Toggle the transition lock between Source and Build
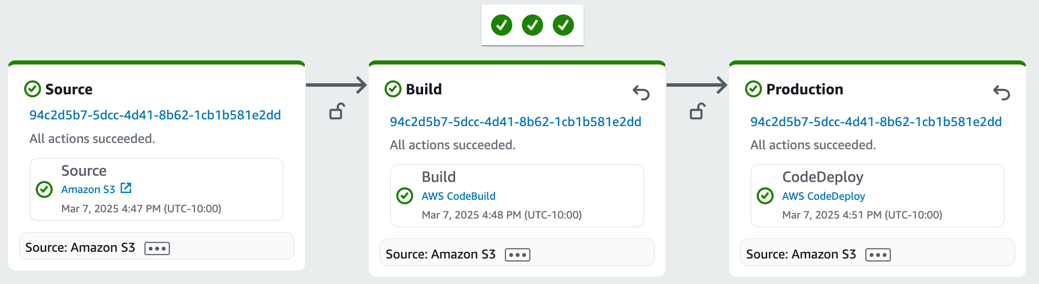Screen dimensions: 1039x284 (337, 111)
